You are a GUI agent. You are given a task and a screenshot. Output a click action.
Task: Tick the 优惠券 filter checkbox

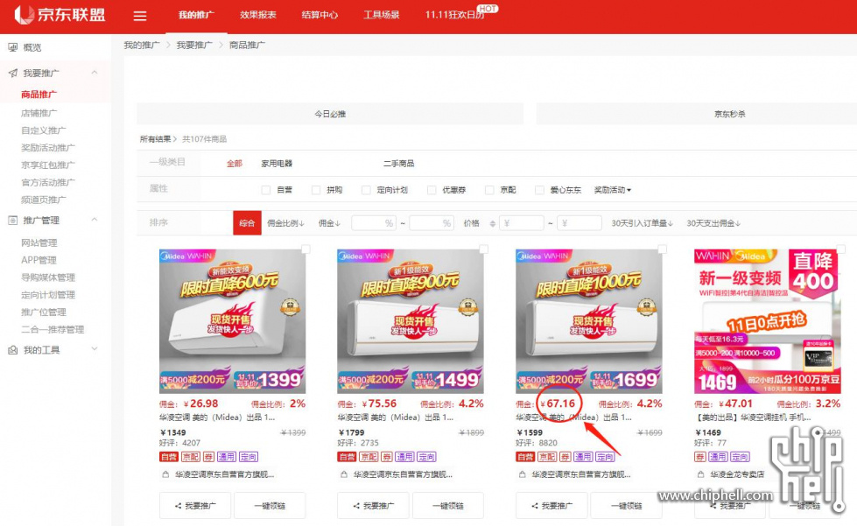(432, 190)
